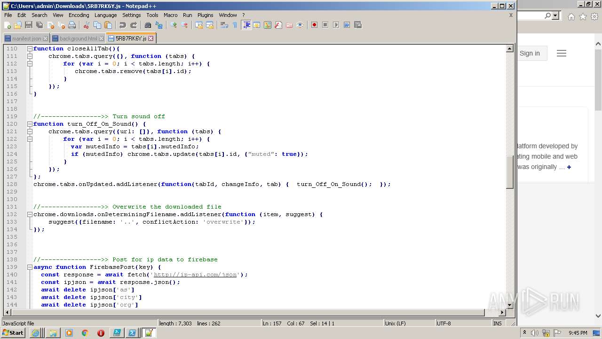Click the http://ip-api.com/json link in code
Screen dimensions: 602x339
point(195,274)
